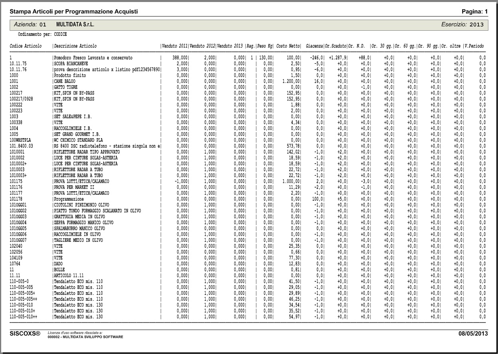Click article code '1010GG06'
Screen dimensions: 498x354
[18, 234]
